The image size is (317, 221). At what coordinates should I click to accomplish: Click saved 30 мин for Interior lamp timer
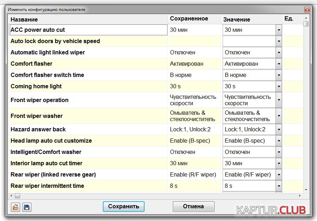[x=179, y=163]
